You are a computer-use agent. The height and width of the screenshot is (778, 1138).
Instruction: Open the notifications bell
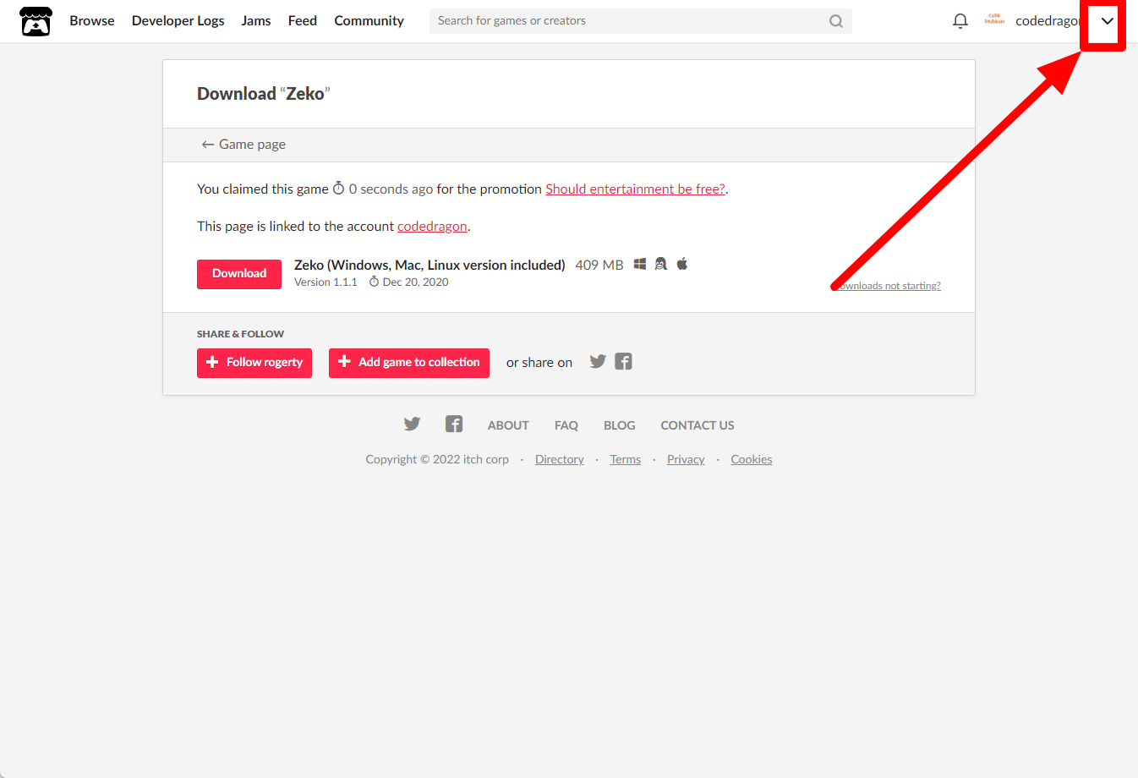pyautogui.click(x=960, y=21)
